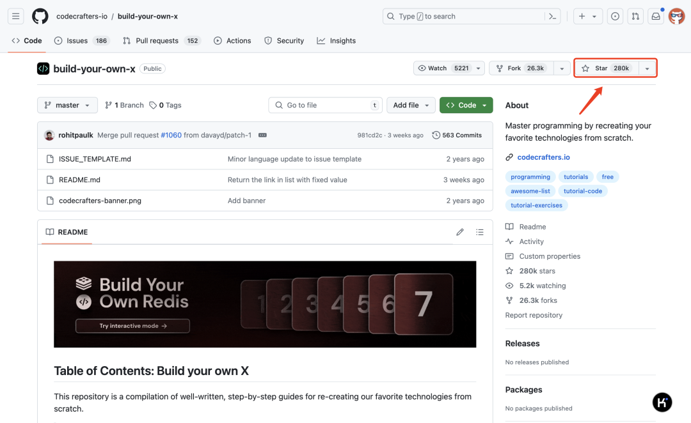The height and width of the screenshot is (423, 691).
Task: Open the create new plus button
Action: pyautogui.click(x=582, y=16)
